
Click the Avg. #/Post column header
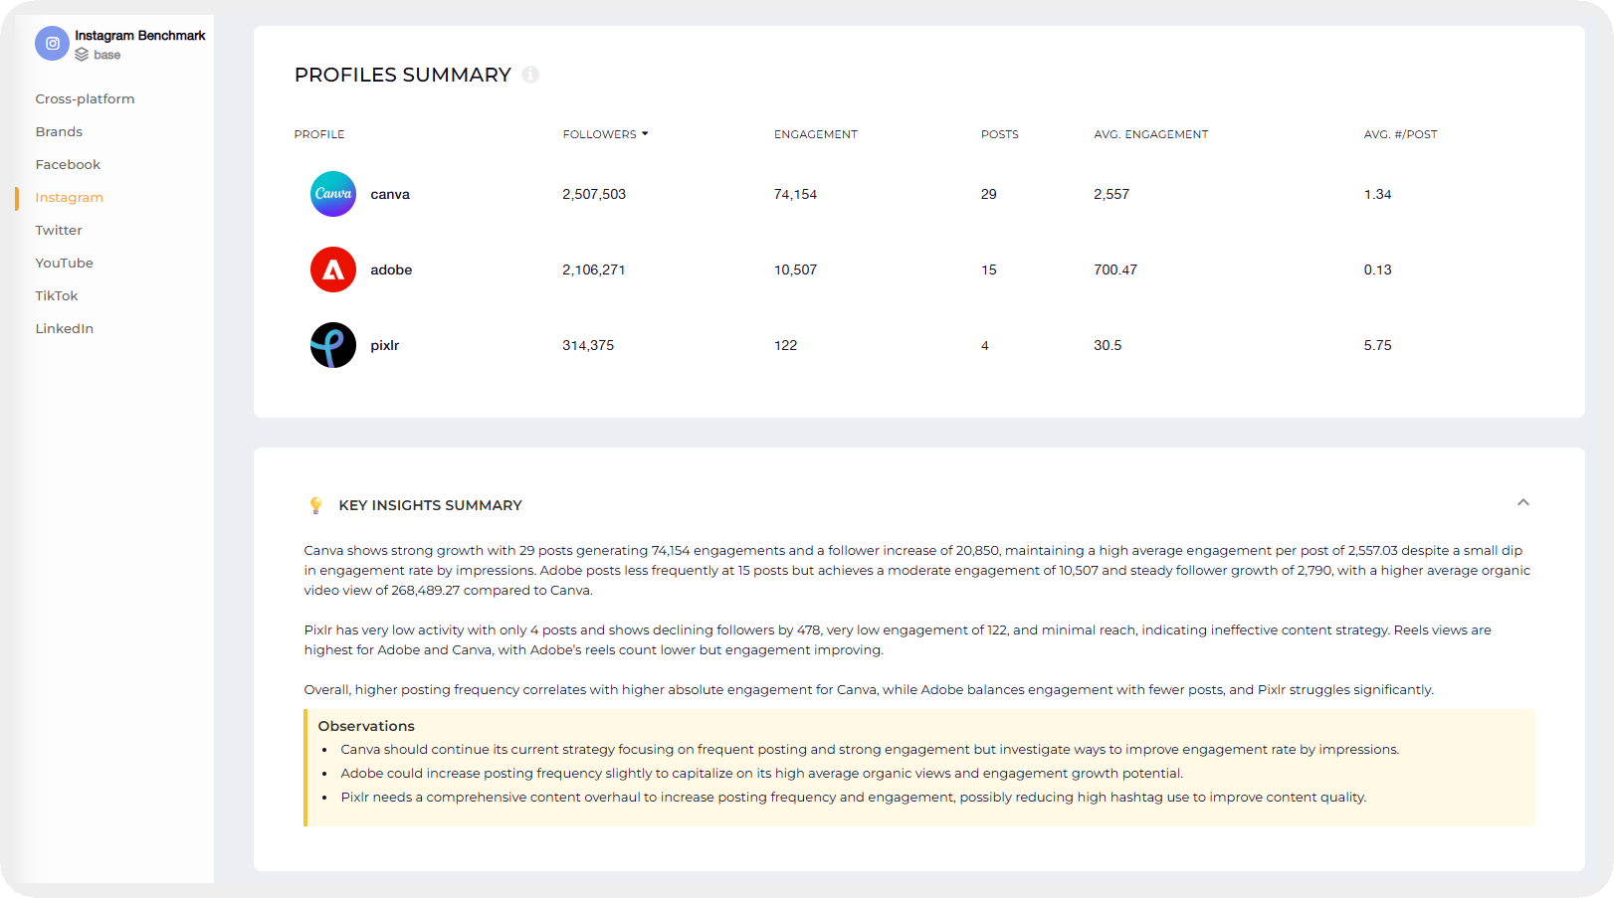click(1401, 134)
